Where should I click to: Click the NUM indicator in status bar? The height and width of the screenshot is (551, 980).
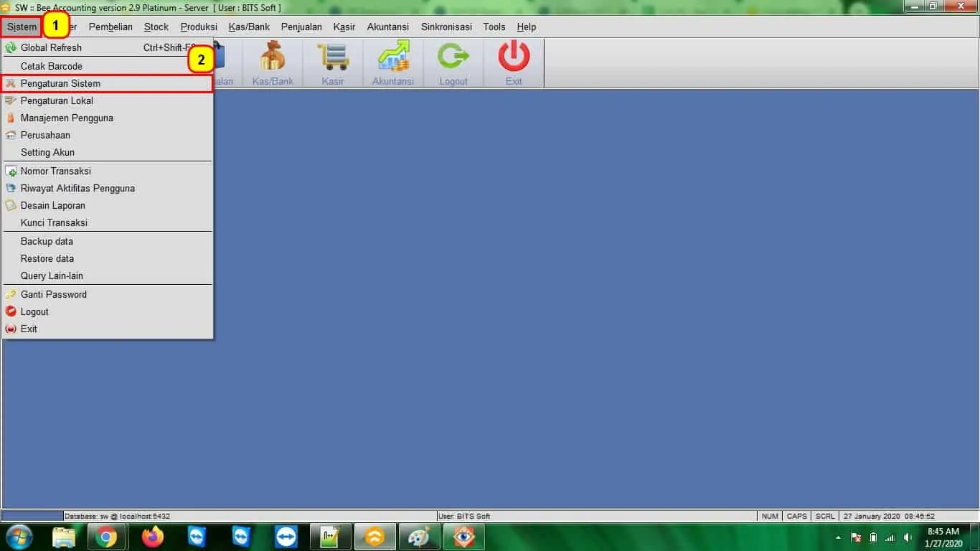[770, 516]
